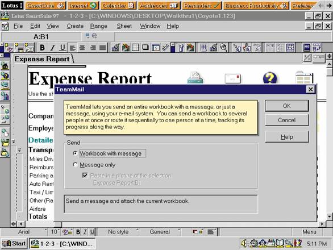Open the Edit menu
This screenshot has height=250, width=333.
tap(35, 26)
